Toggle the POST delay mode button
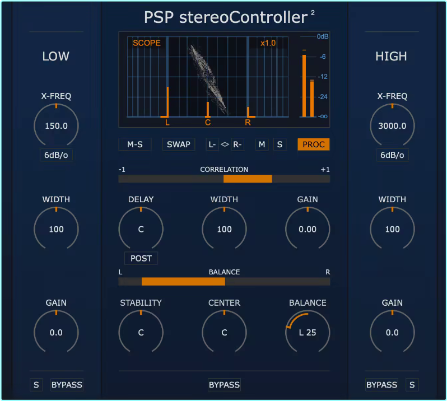 click(141, 258)
